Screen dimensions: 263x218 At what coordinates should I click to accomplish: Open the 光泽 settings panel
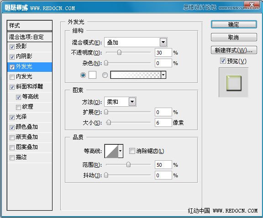click(21, 117)
